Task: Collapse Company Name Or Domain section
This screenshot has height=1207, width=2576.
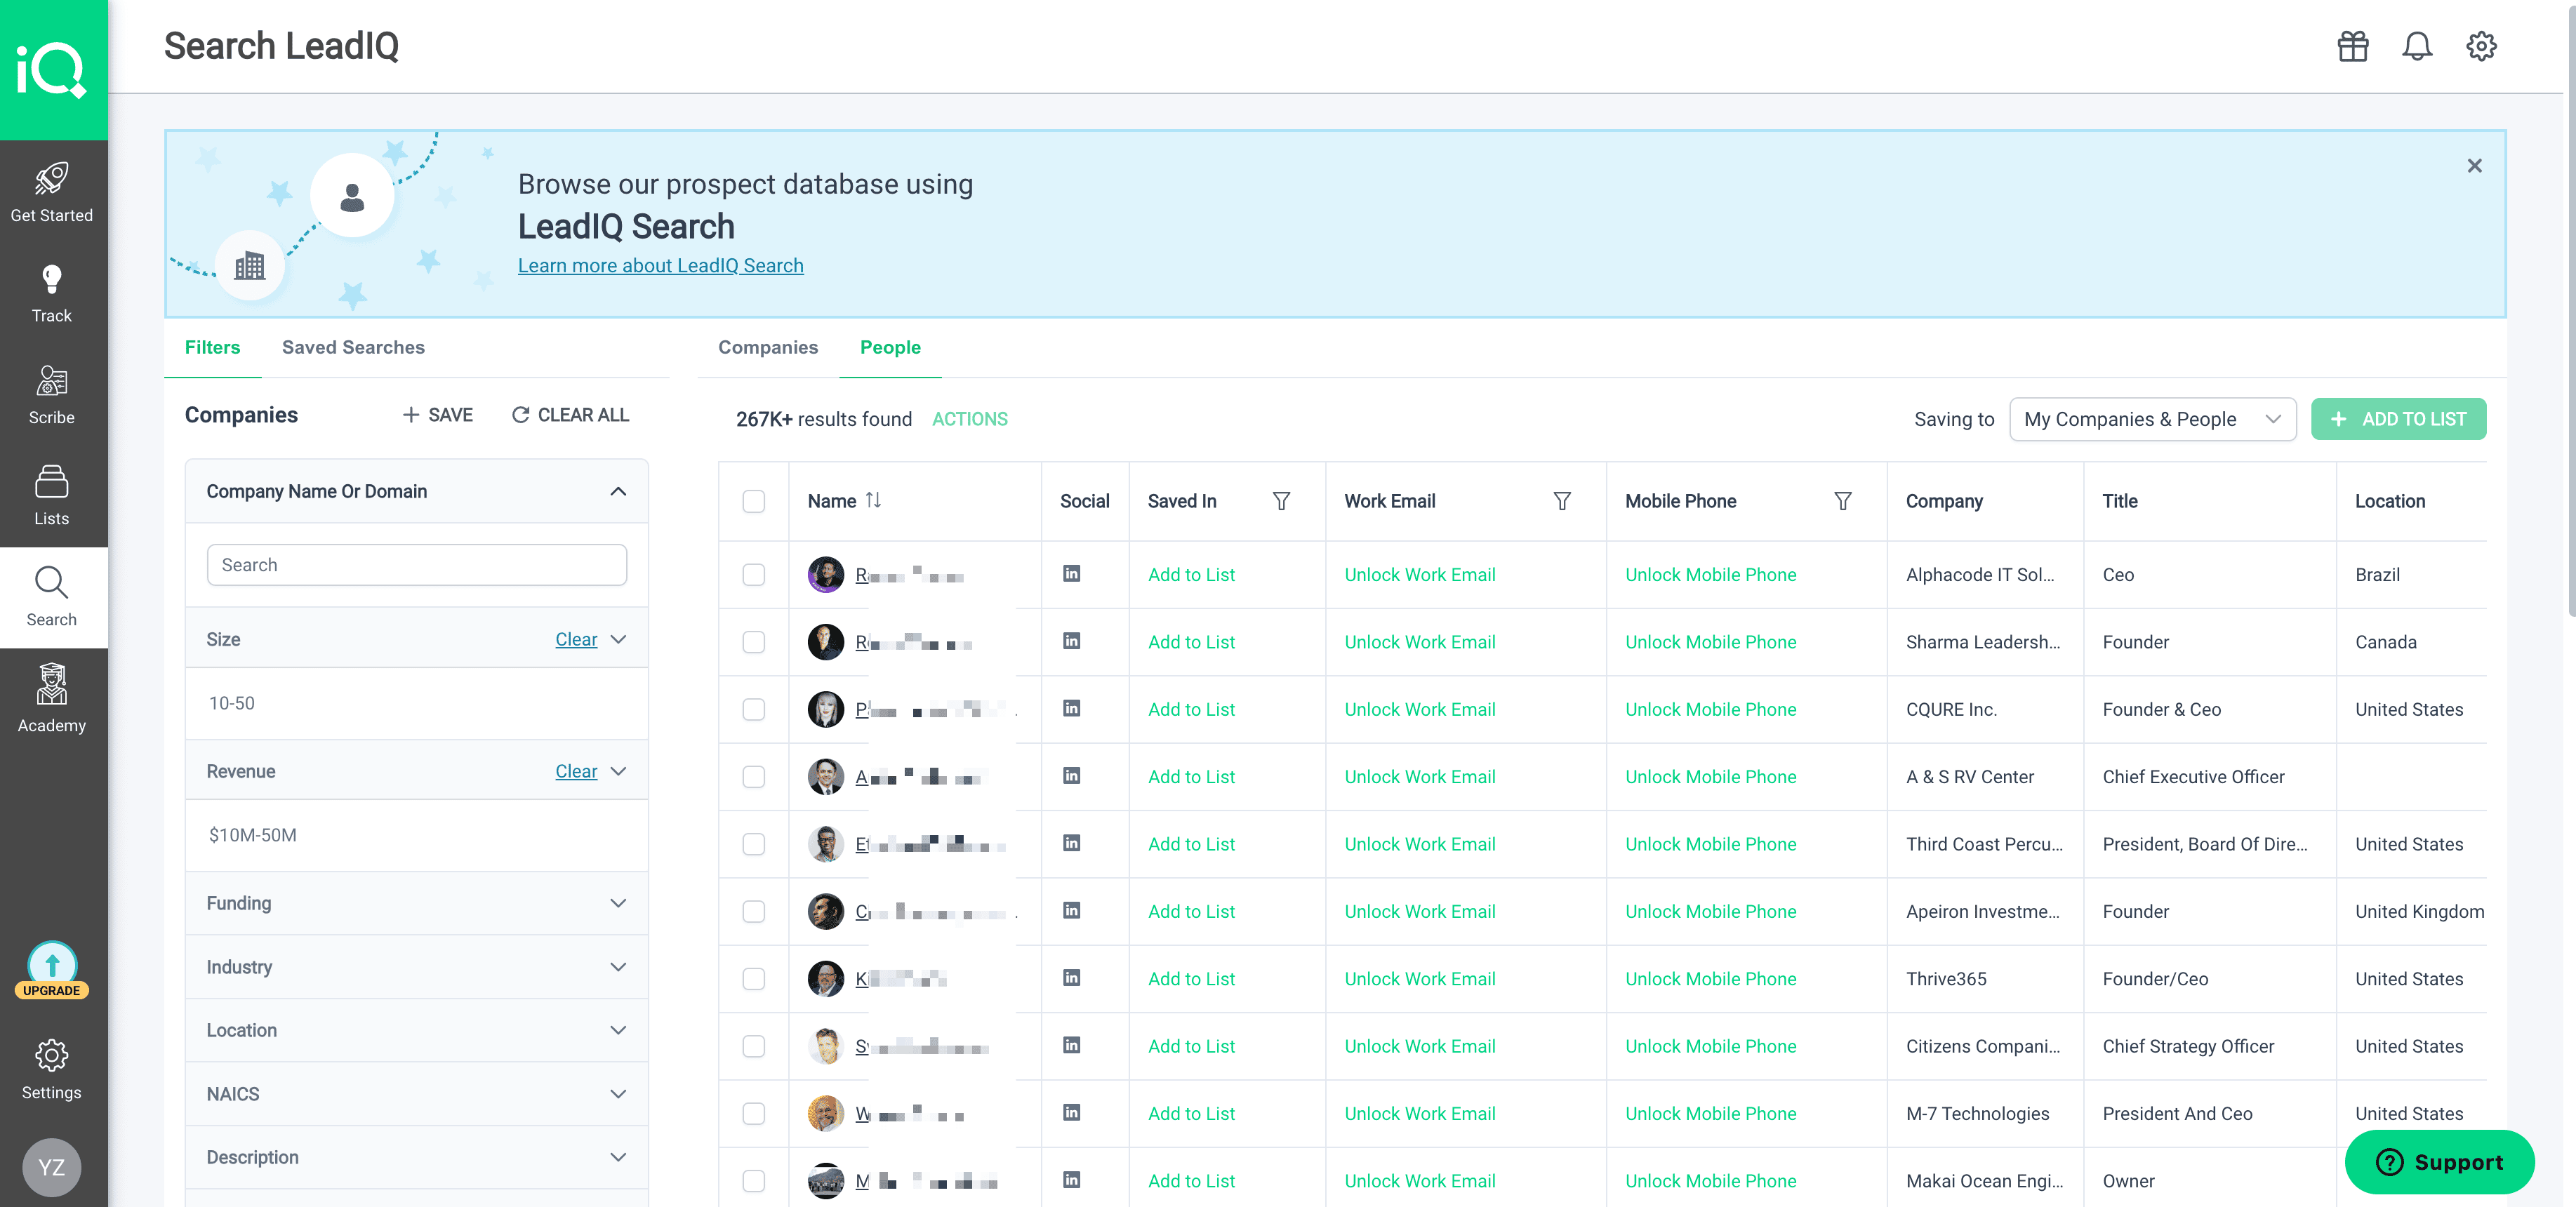Action: (x=618, y=491)
